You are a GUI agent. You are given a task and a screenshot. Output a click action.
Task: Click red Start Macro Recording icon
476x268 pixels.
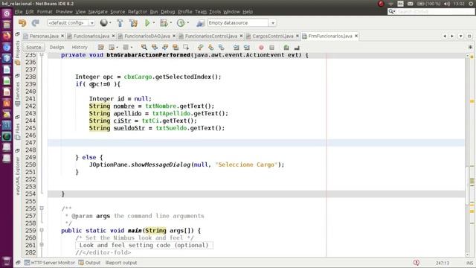pos(261,48)
